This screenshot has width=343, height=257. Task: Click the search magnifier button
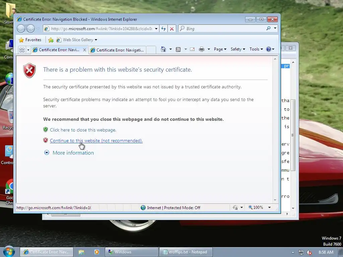pos(268,28)
